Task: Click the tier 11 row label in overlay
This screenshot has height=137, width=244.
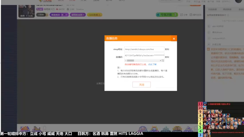Action: 200,104
